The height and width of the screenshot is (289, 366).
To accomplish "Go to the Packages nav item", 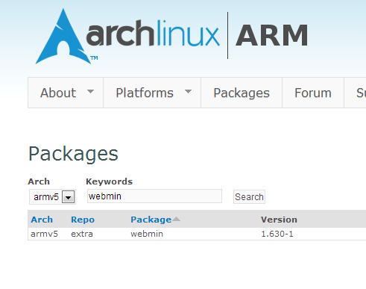I will (242, 93).
